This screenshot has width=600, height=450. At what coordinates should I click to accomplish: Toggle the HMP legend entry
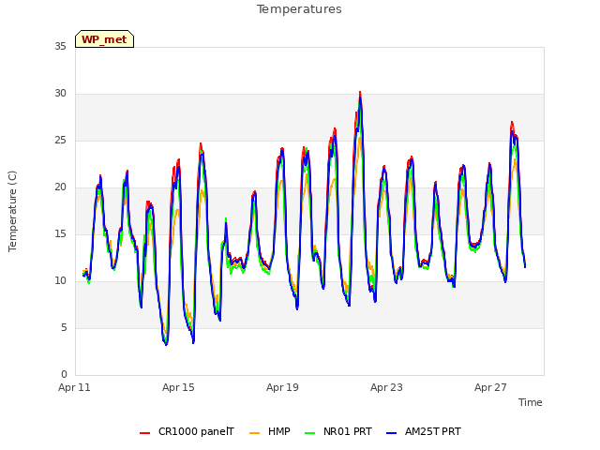(x=270, y=431)
